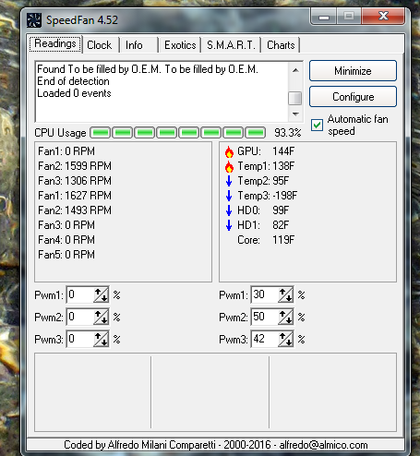Select the 'Fan1: 0 RPM' reading
Screen dimensions: 420x456
(66, 151)
